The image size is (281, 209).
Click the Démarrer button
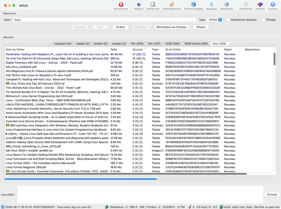[x=80, y=27]
